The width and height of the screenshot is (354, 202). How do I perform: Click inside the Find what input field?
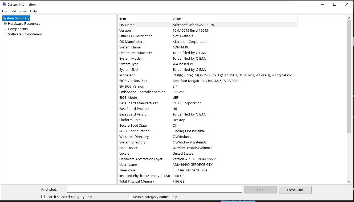point(154,189)
